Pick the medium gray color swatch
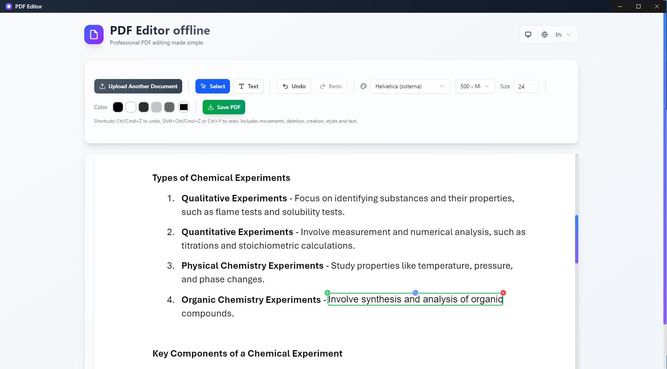667x369 pixels. click(169, 107)
